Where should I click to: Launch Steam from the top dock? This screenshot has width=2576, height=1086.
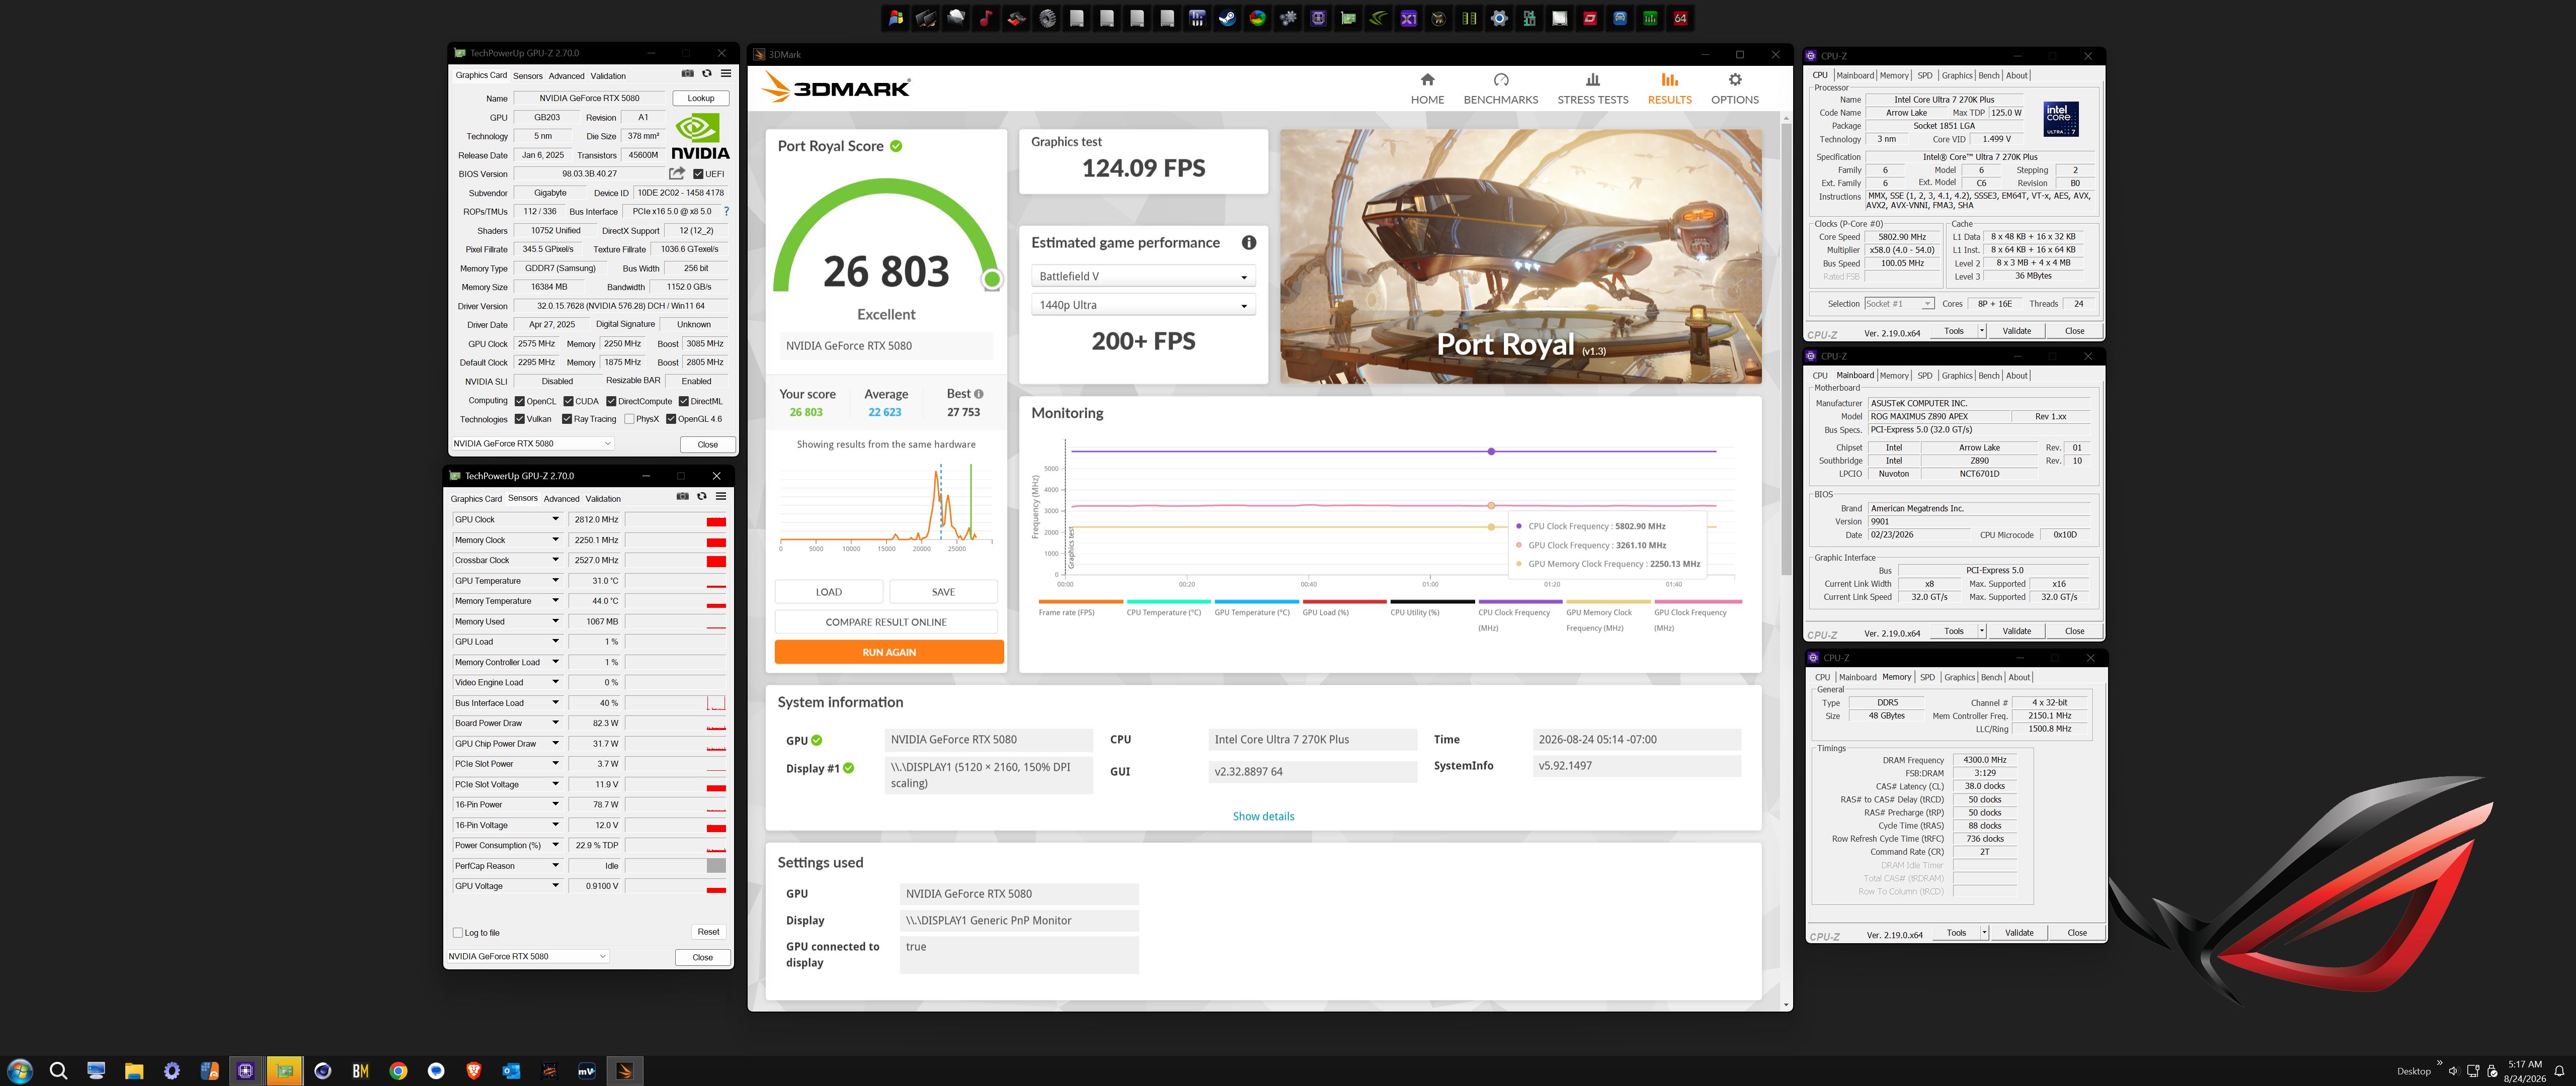coord(1227,18)
